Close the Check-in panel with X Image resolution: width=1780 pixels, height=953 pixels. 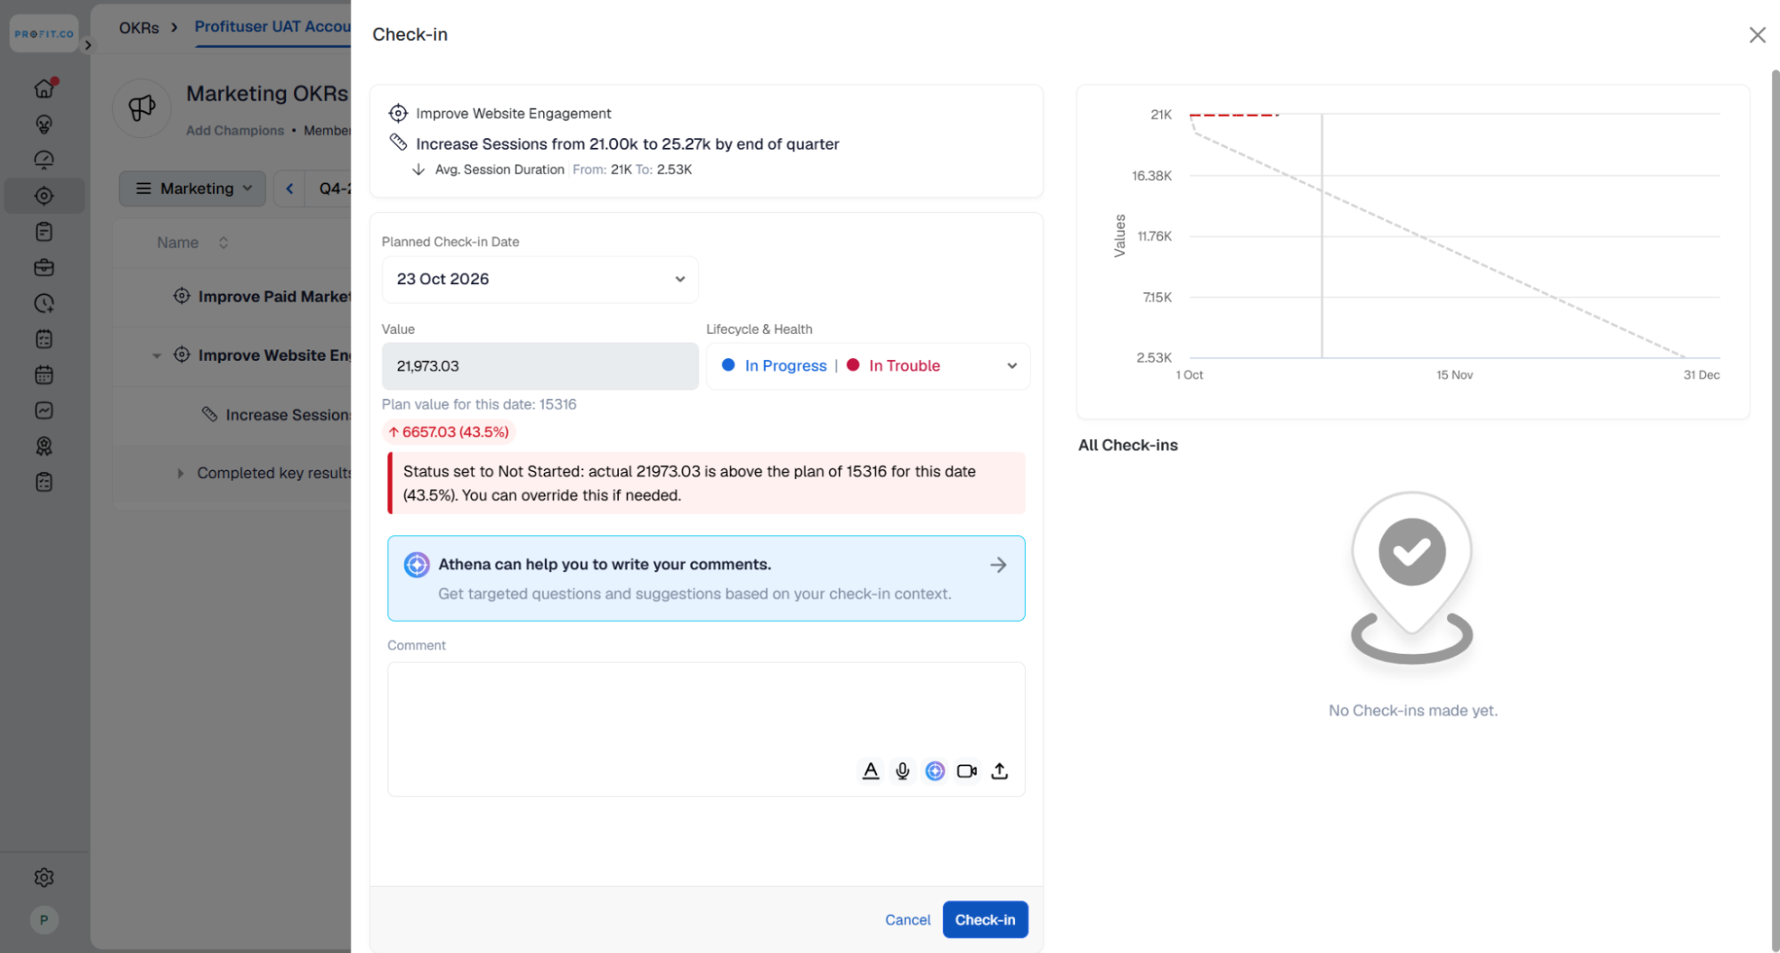[1757, 35]
